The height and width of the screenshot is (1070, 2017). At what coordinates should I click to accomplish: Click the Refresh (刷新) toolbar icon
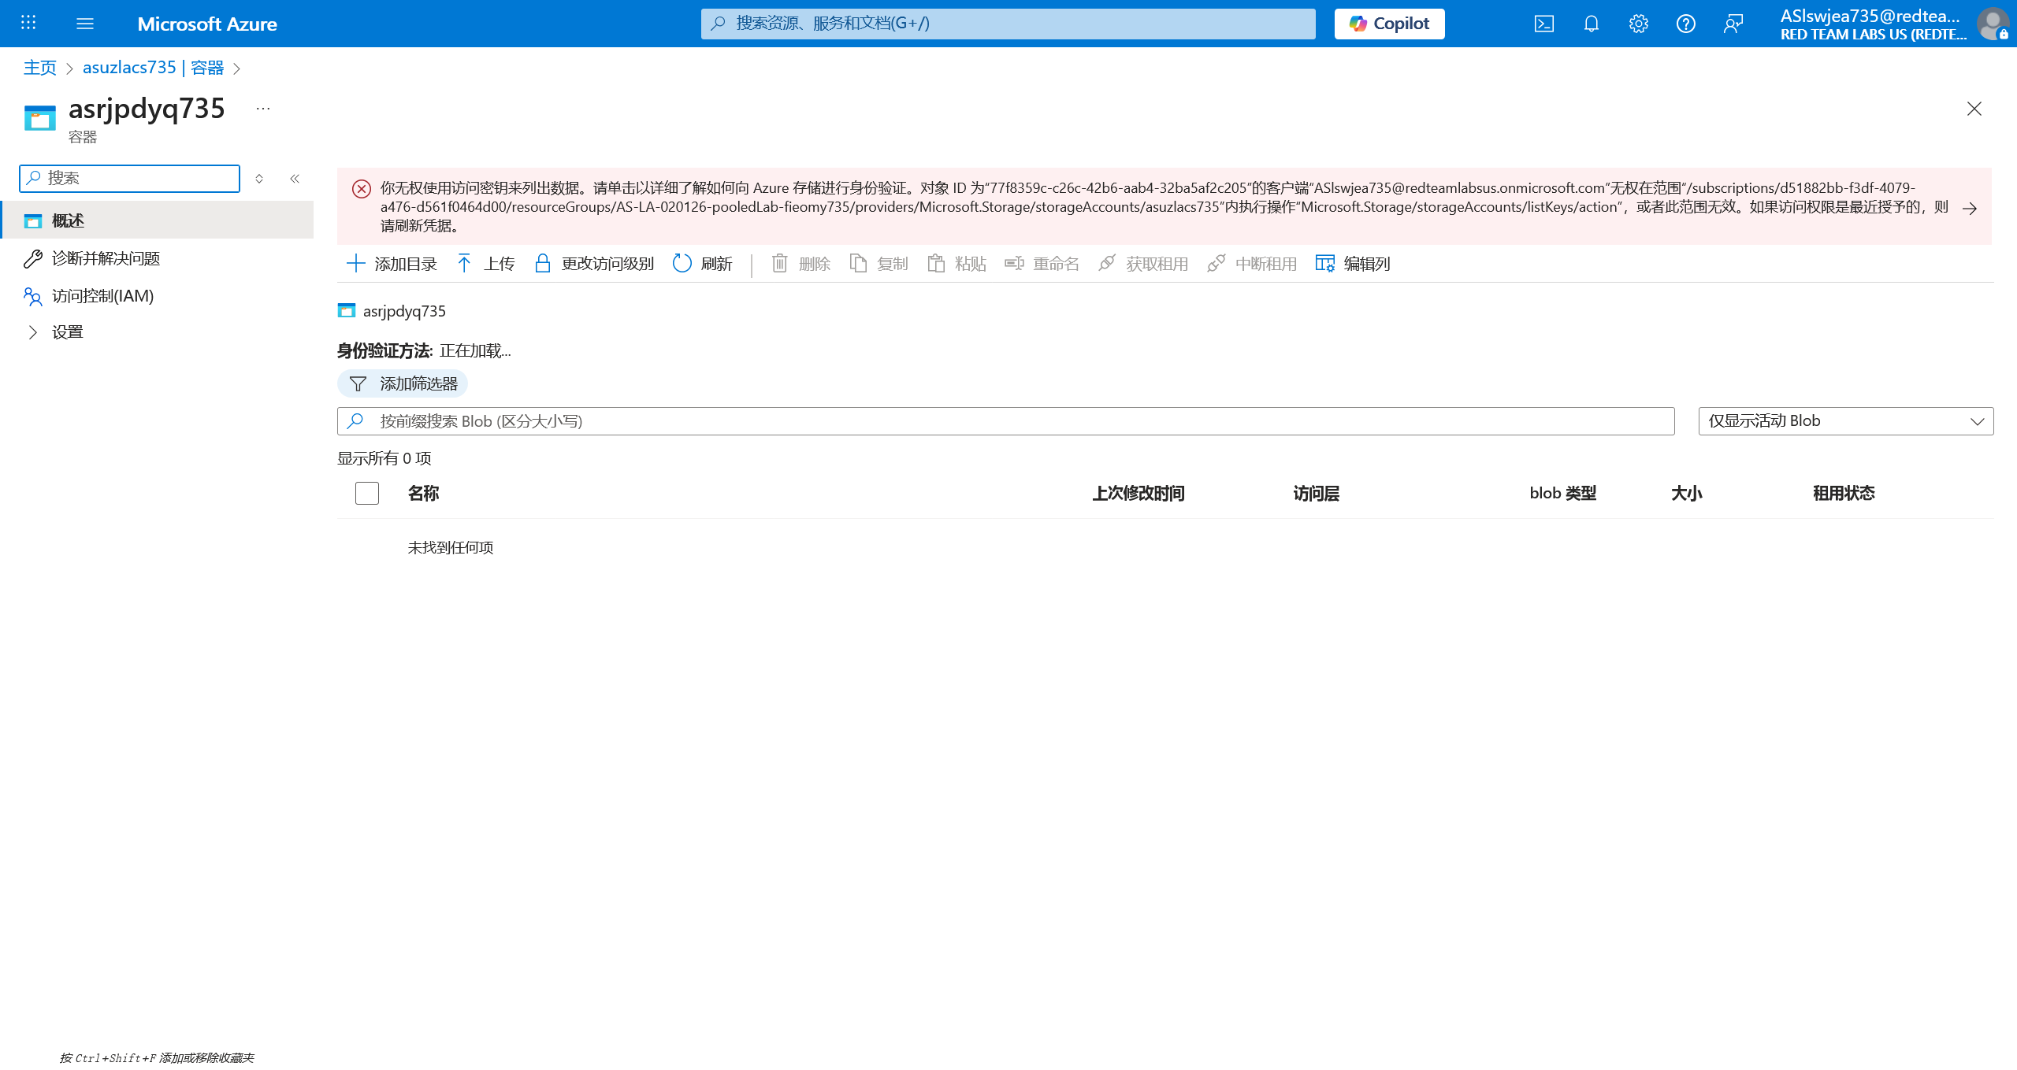[x=682, y=263]
